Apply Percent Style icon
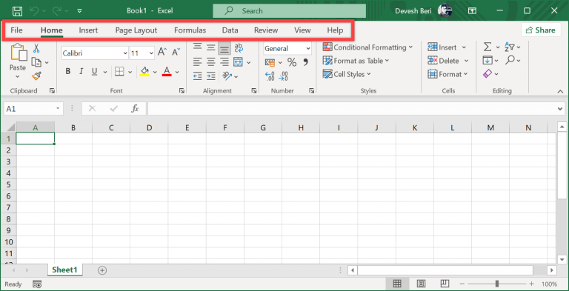This screenshot has height=291, width=569. [x=292, y=62]
